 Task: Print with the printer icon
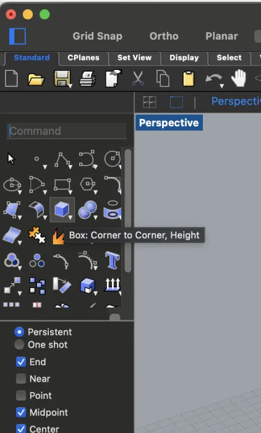(88, 79)
